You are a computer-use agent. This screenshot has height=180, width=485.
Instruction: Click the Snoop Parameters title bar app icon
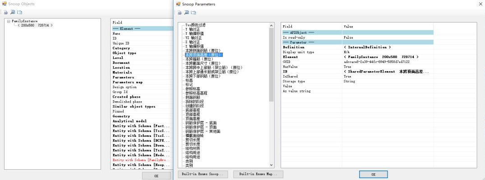pyautogui.click(x=178, y=4)
